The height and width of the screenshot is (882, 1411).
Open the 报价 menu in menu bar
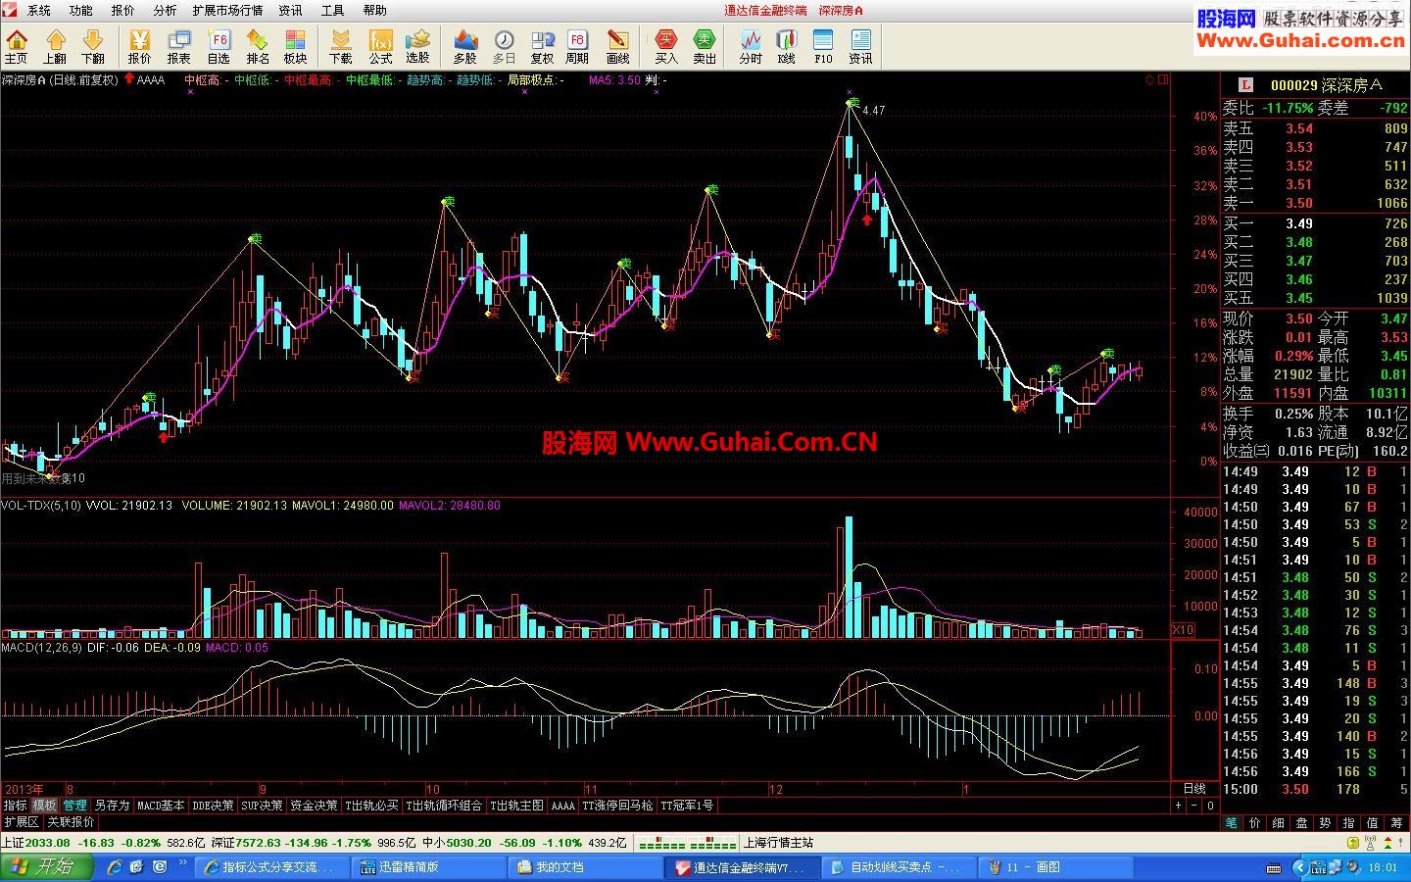click(x=122, y=10)
